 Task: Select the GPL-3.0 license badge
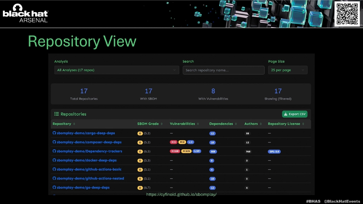click(274, 151)
